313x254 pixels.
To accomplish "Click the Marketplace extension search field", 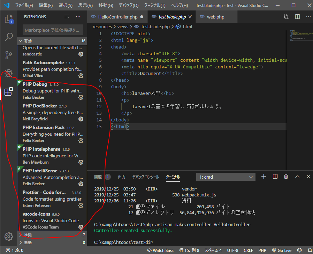I will 53,30.
